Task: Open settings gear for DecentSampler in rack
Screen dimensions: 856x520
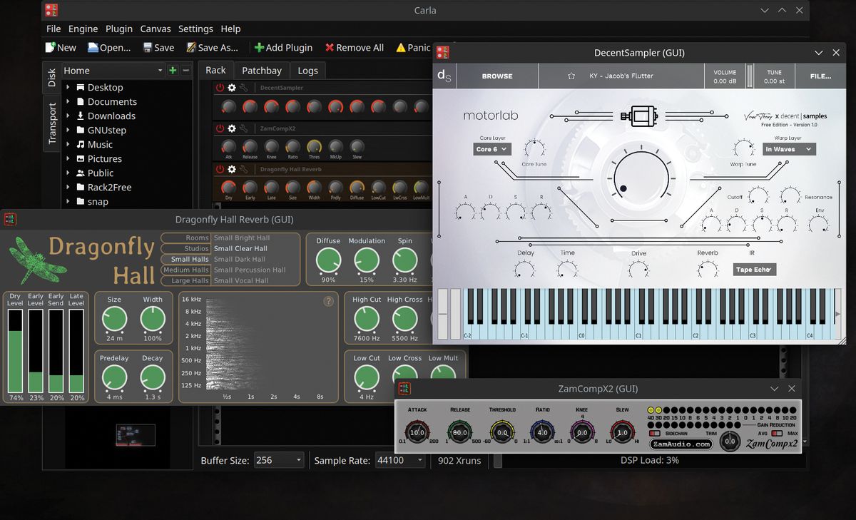Action: (x=233, y=87)
